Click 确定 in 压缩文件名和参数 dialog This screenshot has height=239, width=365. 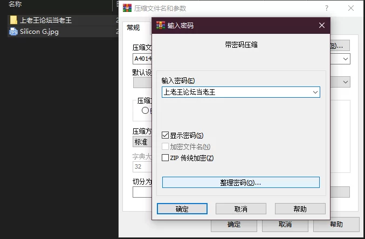234,224
